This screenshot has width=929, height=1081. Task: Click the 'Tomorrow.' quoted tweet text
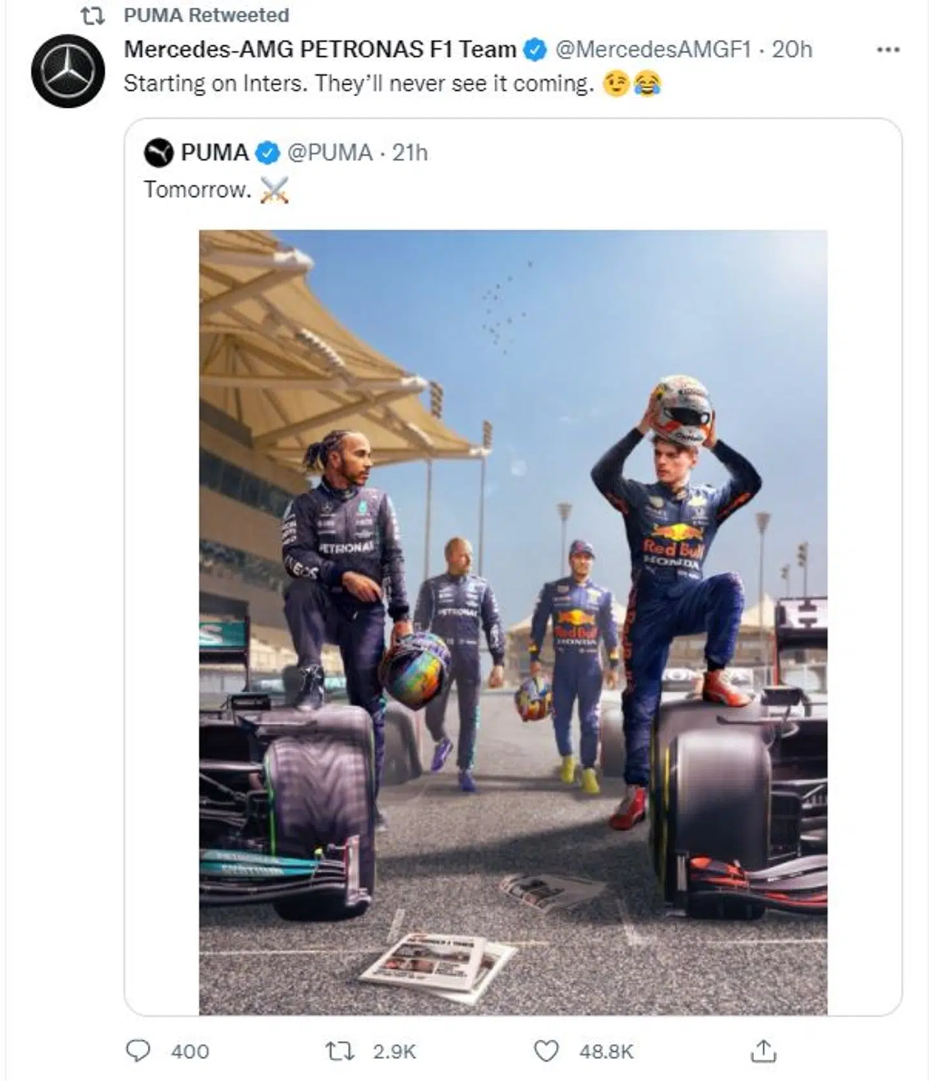(197, 190)
